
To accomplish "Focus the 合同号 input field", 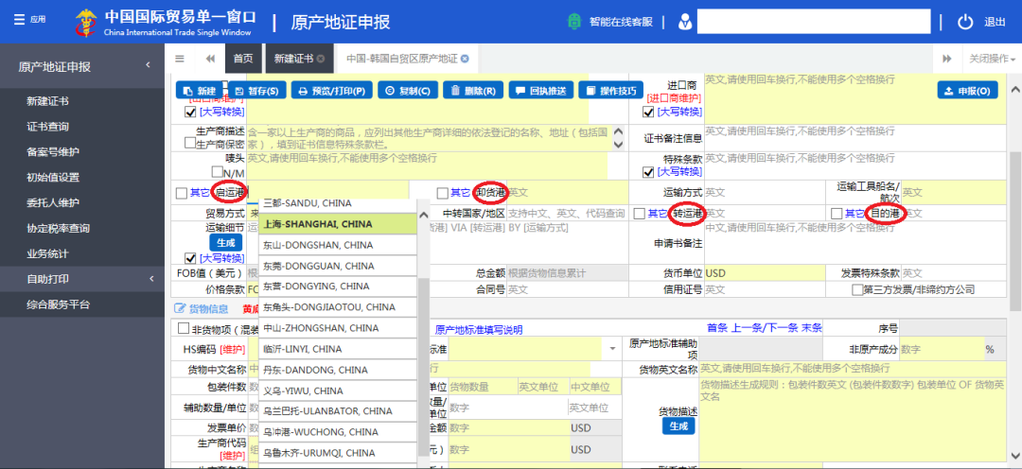I will point(567,289).
